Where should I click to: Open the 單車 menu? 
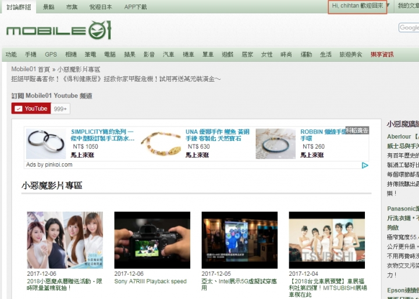pos(208,55)
